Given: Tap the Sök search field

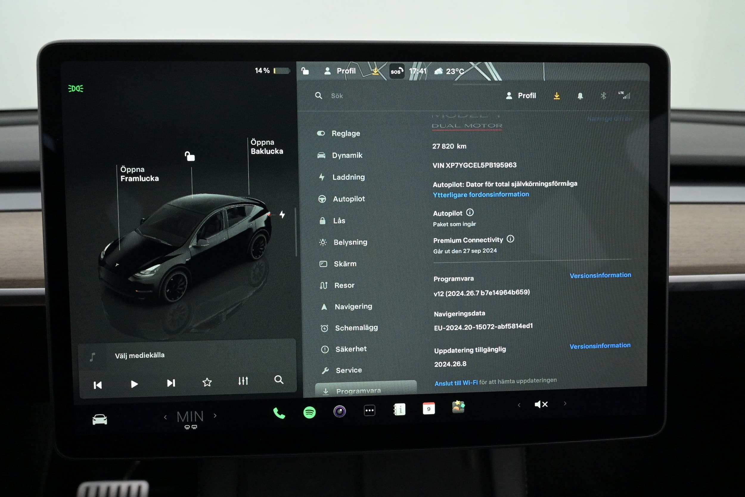Looking at the screenshot, I should pyautogui.click(x=337, y=96).
